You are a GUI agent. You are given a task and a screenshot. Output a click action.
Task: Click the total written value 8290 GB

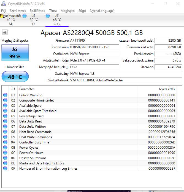(x=168, y=47)
